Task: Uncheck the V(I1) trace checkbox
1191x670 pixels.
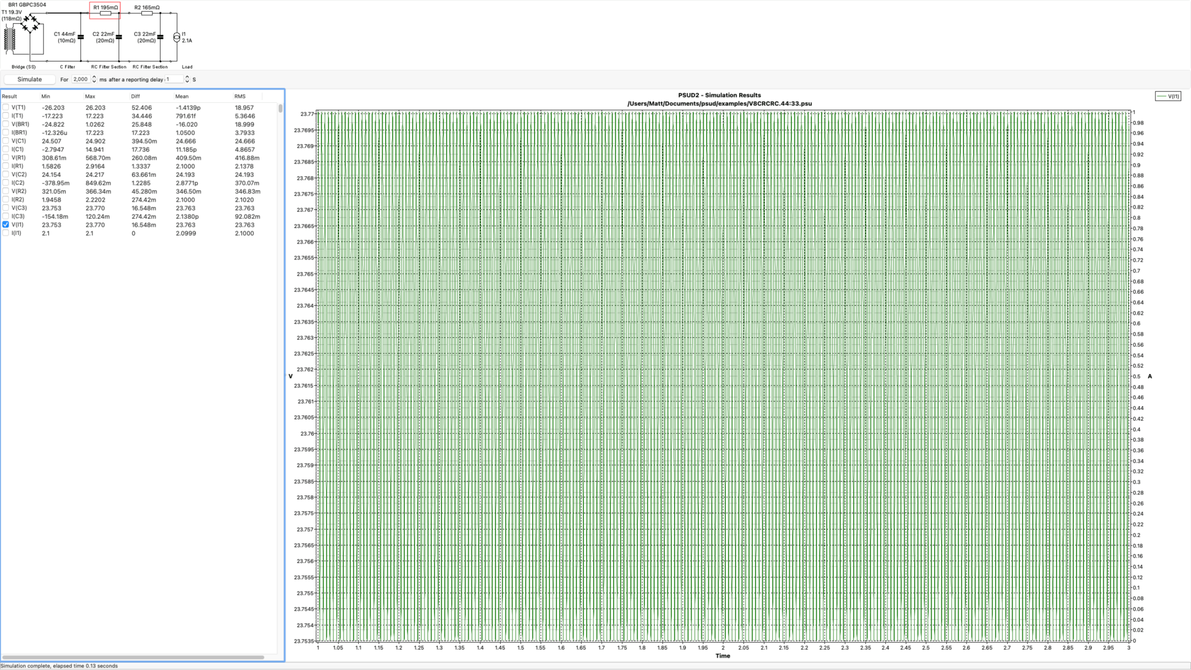Action: click(x=6, y=224)
